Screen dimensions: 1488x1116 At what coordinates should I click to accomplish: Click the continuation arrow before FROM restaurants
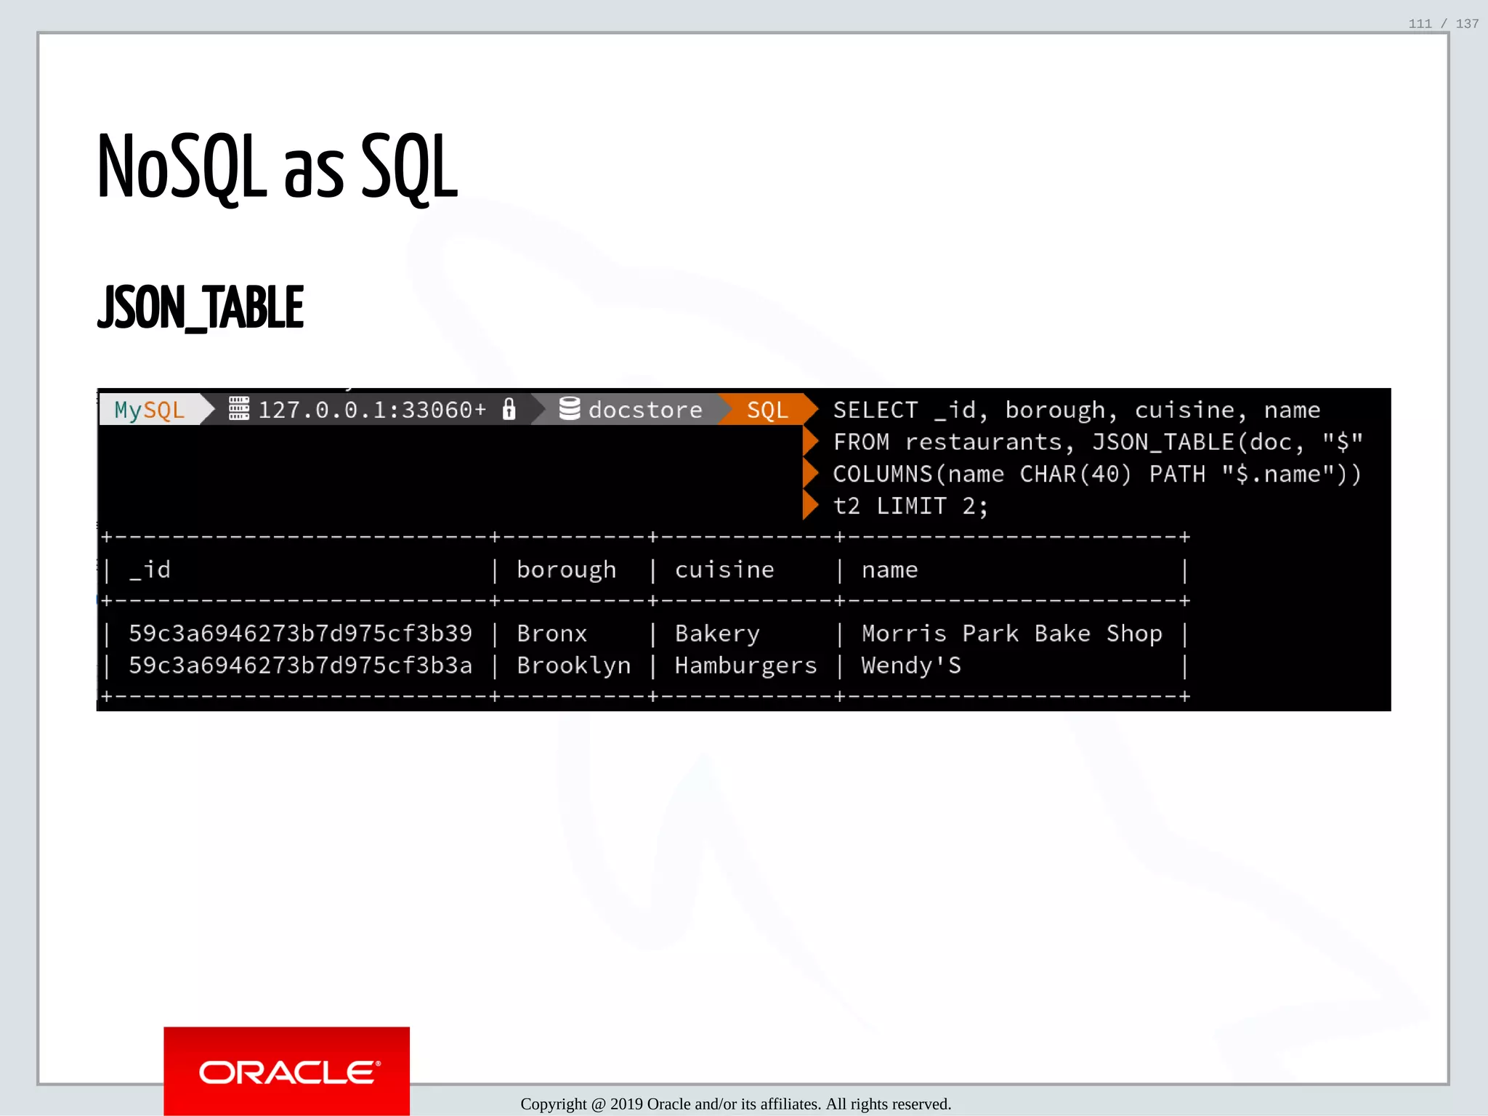pyautogui.click(x=811, y=442)
